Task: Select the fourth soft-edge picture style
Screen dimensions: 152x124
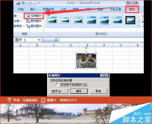Action: [x=91, y=20]
